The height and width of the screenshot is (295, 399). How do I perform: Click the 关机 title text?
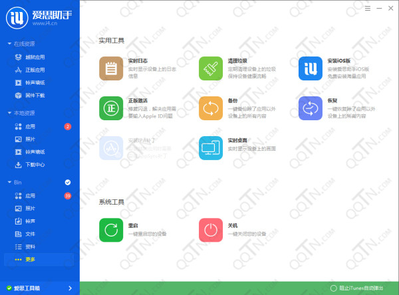click(233, 226)
